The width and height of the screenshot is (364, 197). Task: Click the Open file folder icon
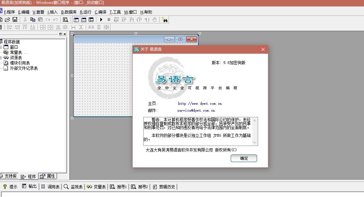click(7, 20)
